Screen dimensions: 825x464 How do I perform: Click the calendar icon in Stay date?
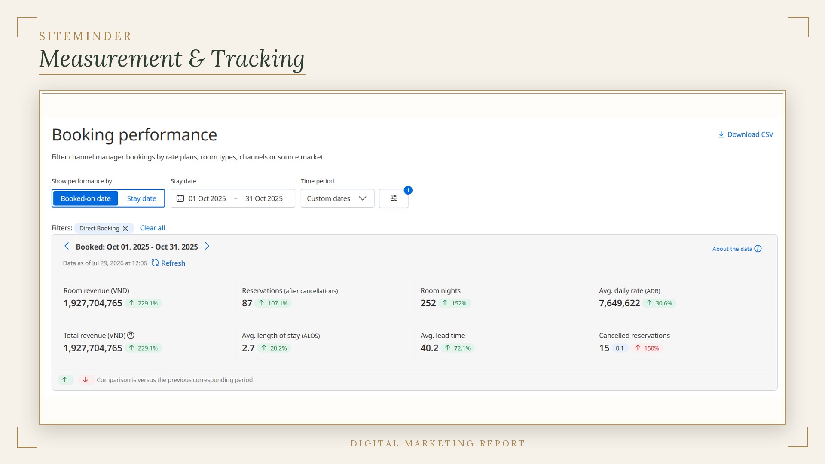(180, 198)
